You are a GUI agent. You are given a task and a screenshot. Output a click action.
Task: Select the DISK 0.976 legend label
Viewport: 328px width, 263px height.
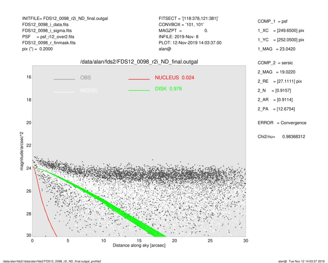tap(168, 89)
